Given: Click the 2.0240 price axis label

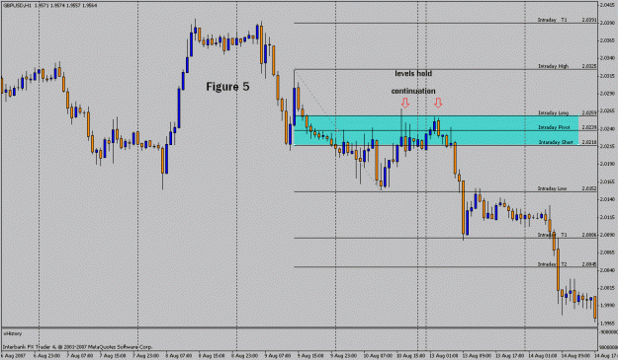Looking at the screenshot, I should coord(607,129).
